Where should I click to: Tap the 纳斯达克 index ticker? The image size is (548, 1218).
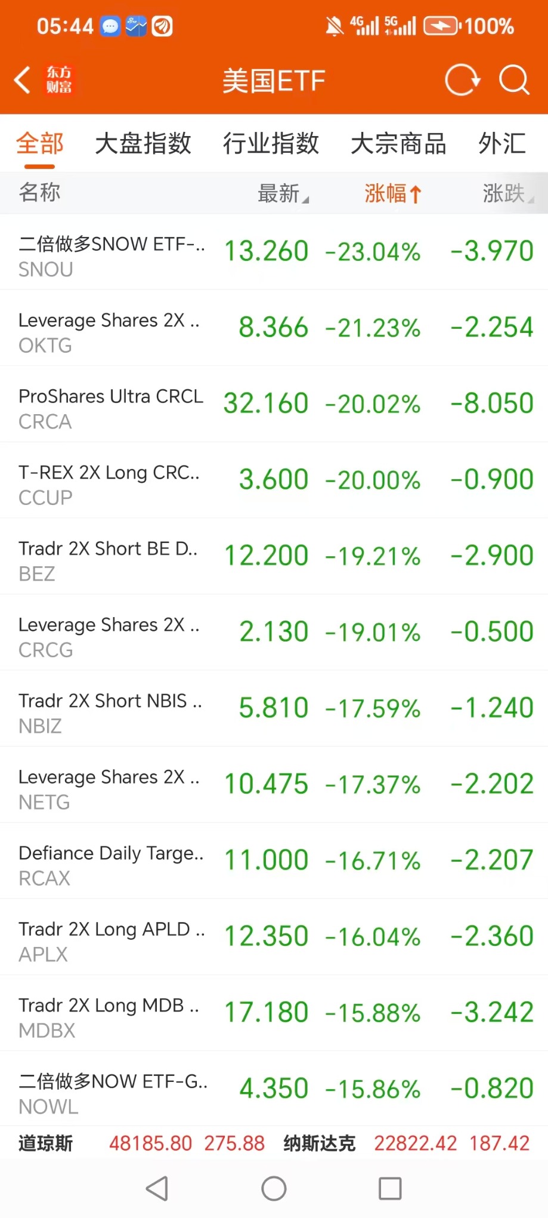coord(405,1143)
